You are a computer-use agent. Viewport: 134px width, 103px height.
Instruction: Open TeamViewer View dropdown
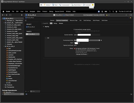coord(55,5)
